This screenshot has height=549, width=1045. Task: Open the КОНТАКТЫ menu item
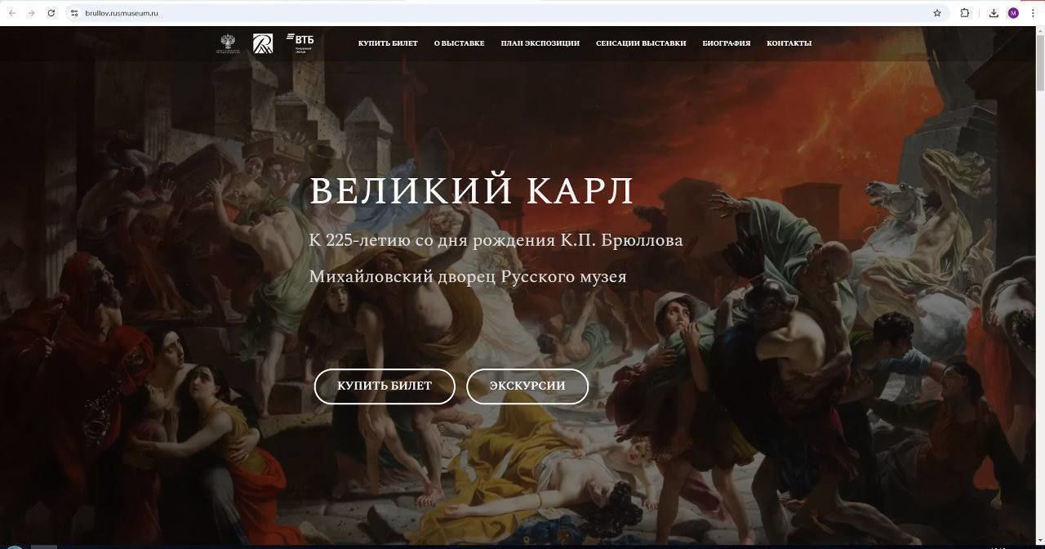click(789, 43)
